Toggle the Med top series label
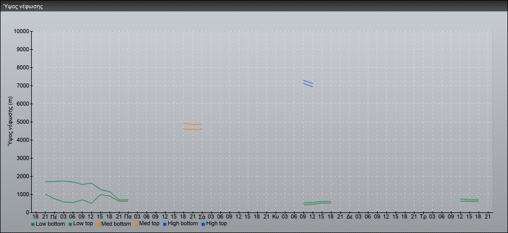 tap(149, 224)
